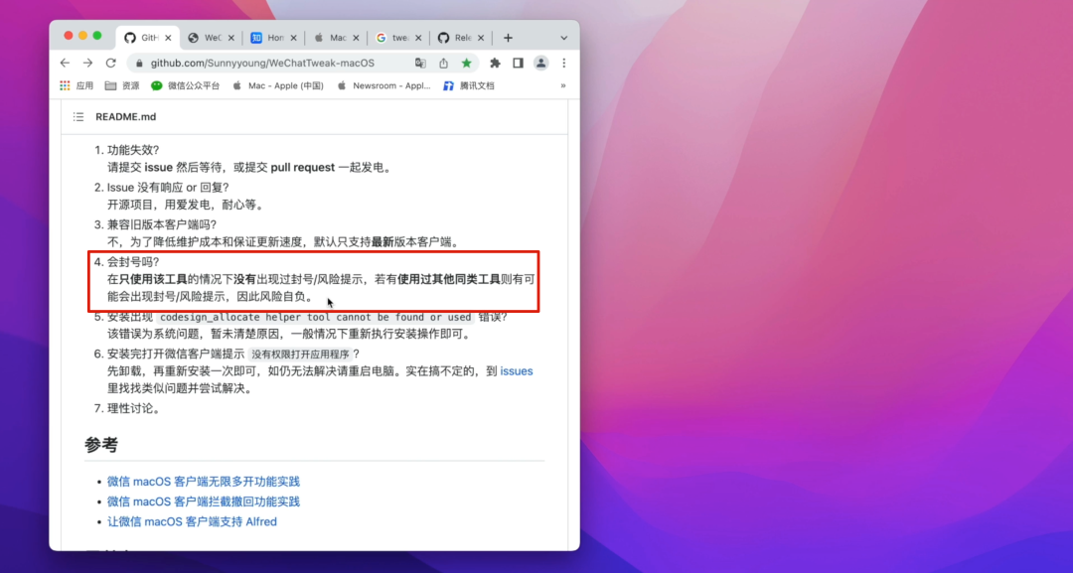This screenshot has height=573, width=1073.
Task: Click the issues link in item 6
Action: tap(516, 370)
